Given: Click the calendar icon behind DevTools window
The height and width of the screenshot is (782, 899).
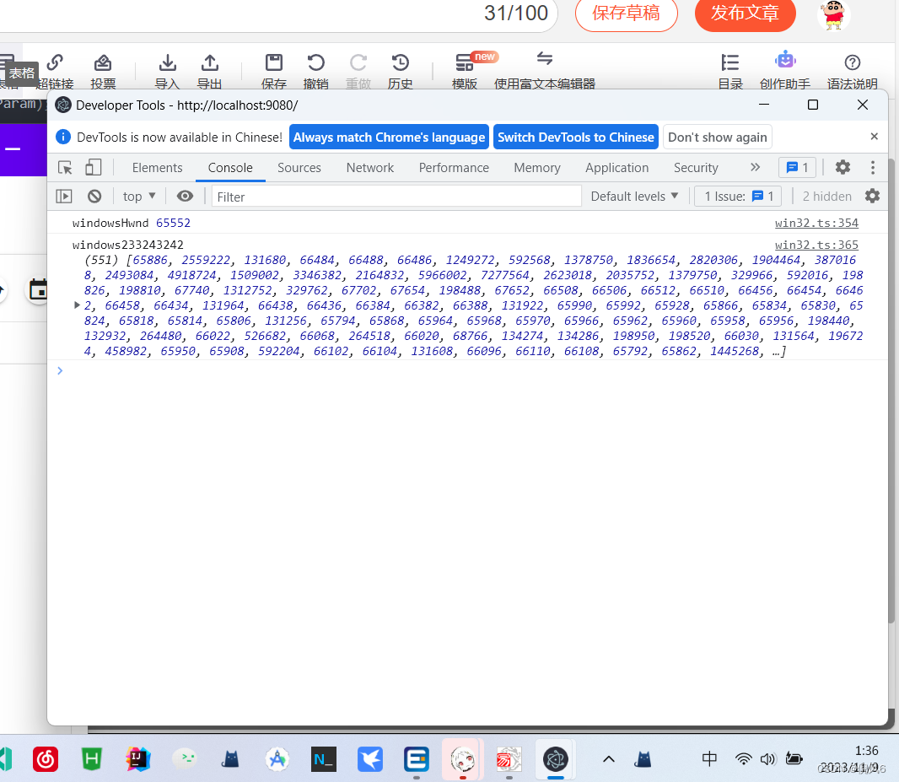Looking at the screenshot, I should pos(38,289).
